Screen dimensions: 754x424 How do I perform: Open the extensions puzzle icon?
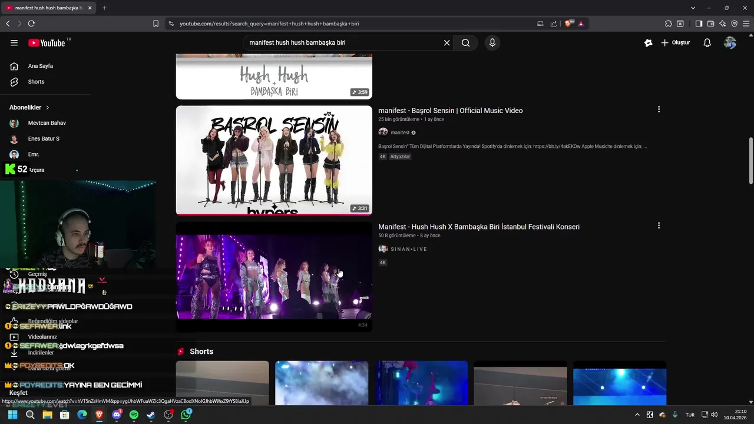[668, 24]
